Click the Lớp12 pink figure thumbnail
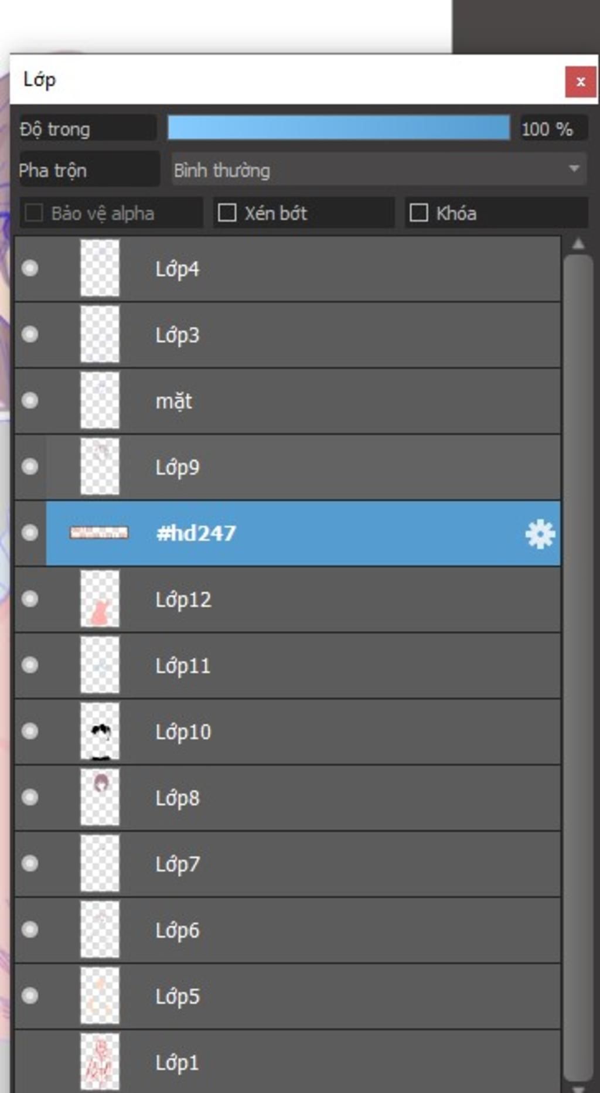This screenshot has height=1093, width=600. click(100, 599)
